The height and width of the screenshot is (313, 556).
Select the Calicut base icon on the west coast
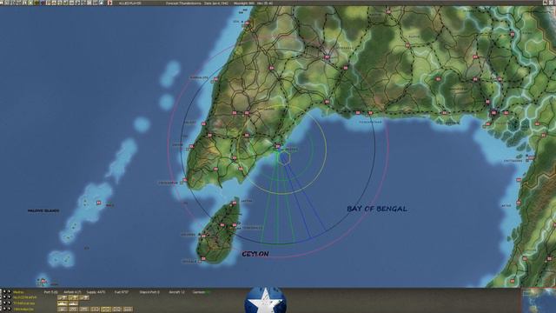[x=203, y=123]
